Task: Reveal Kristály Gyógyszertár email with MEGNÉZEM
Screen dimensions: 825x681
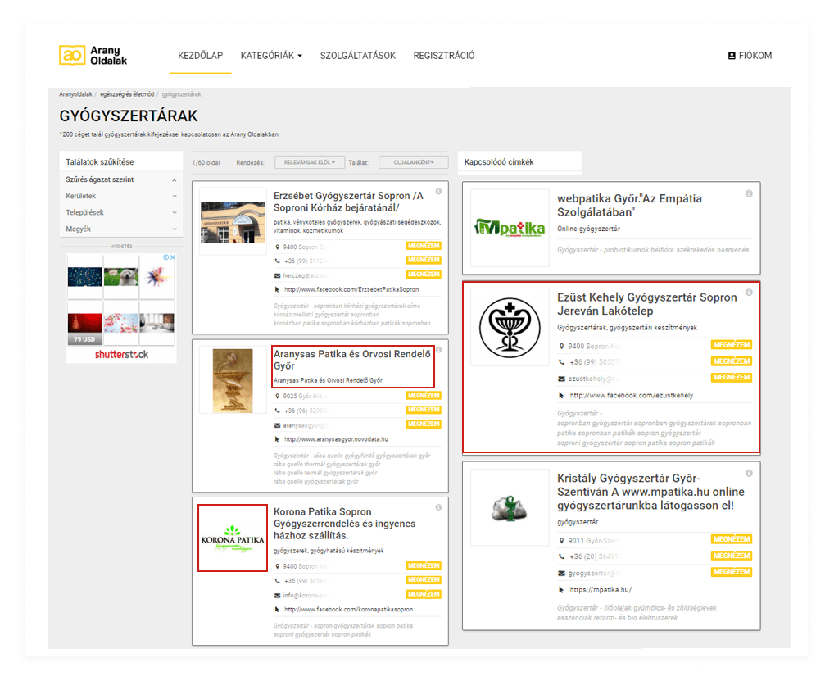Action: point(732,571)
